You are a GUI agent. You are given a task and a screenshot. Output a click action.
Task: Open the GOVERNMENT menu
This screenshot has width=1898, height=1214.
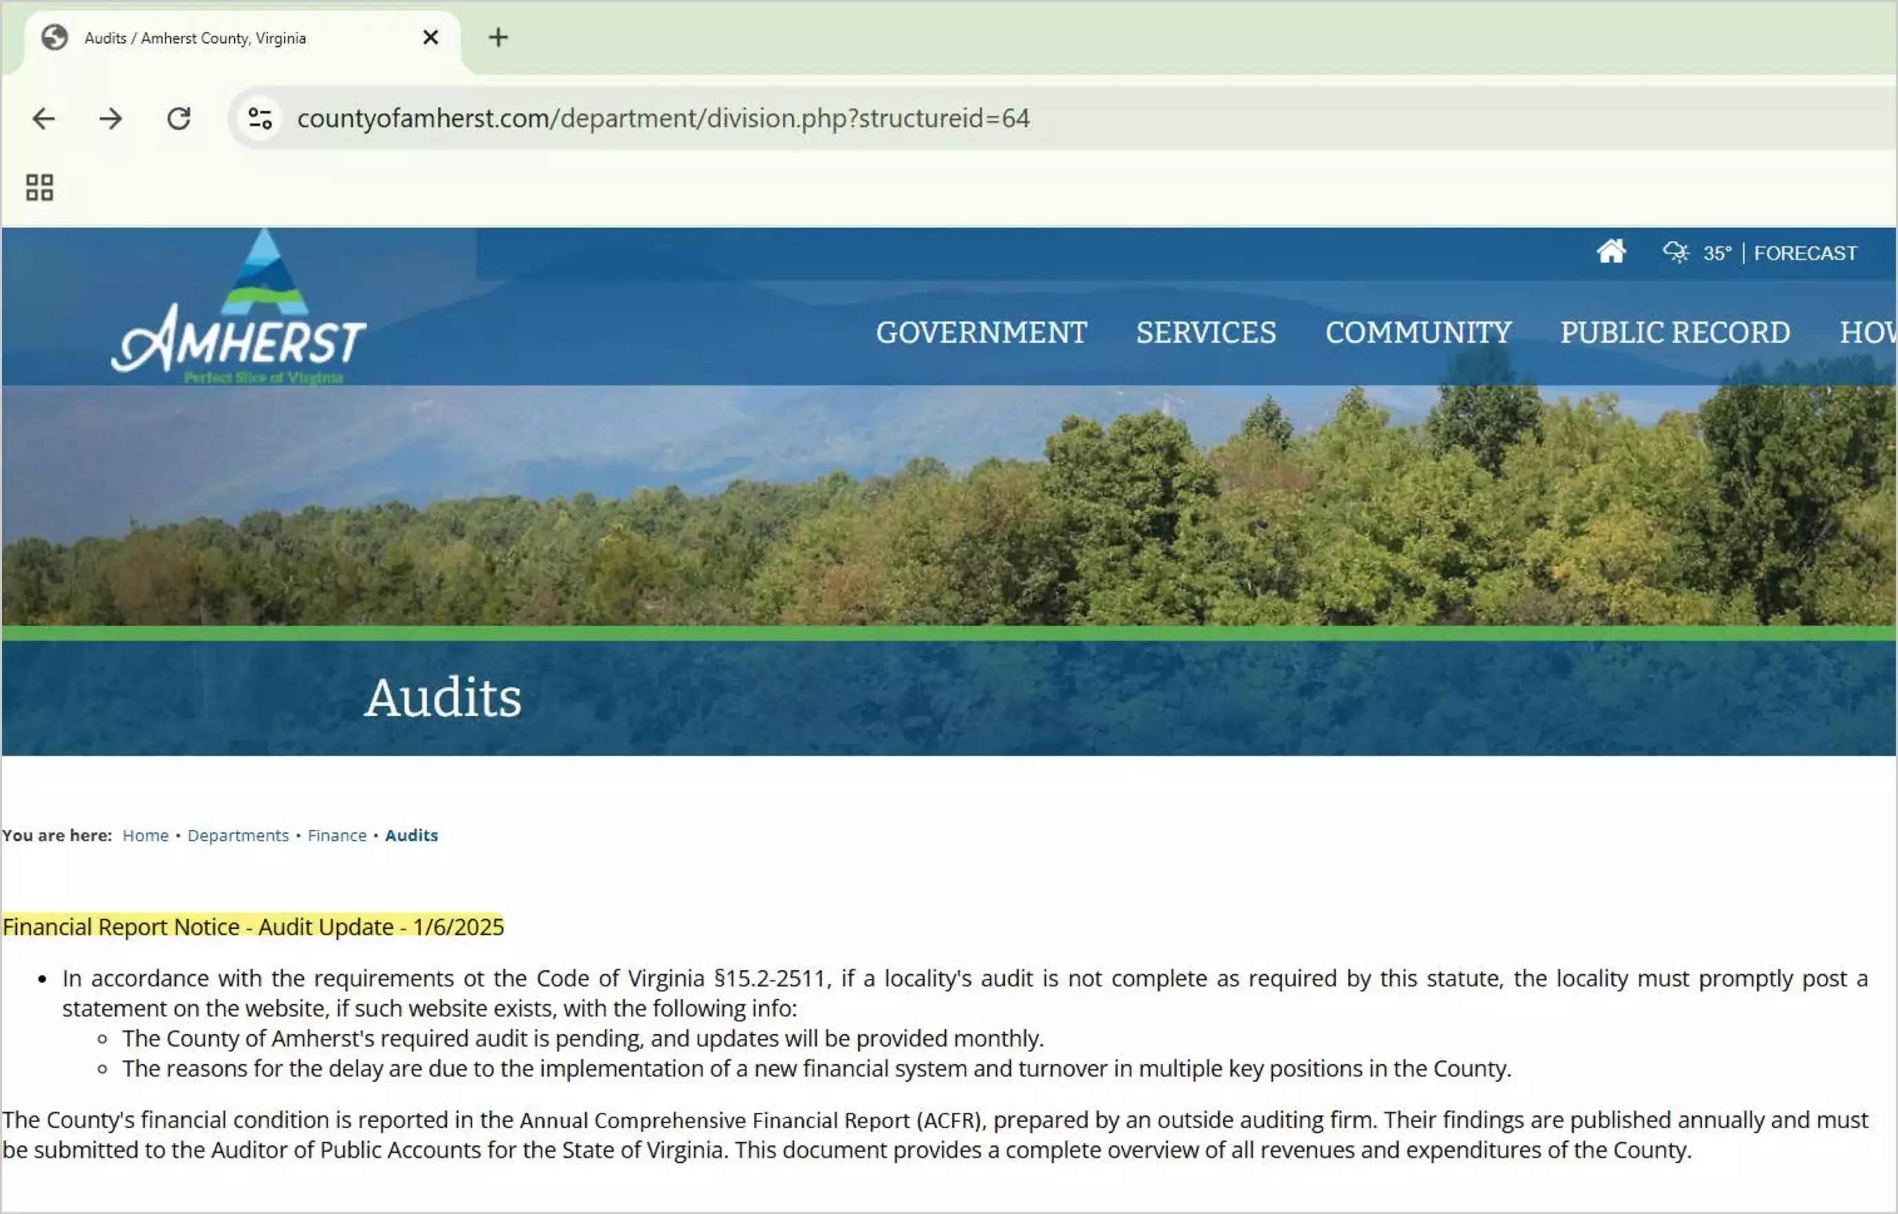981,333
